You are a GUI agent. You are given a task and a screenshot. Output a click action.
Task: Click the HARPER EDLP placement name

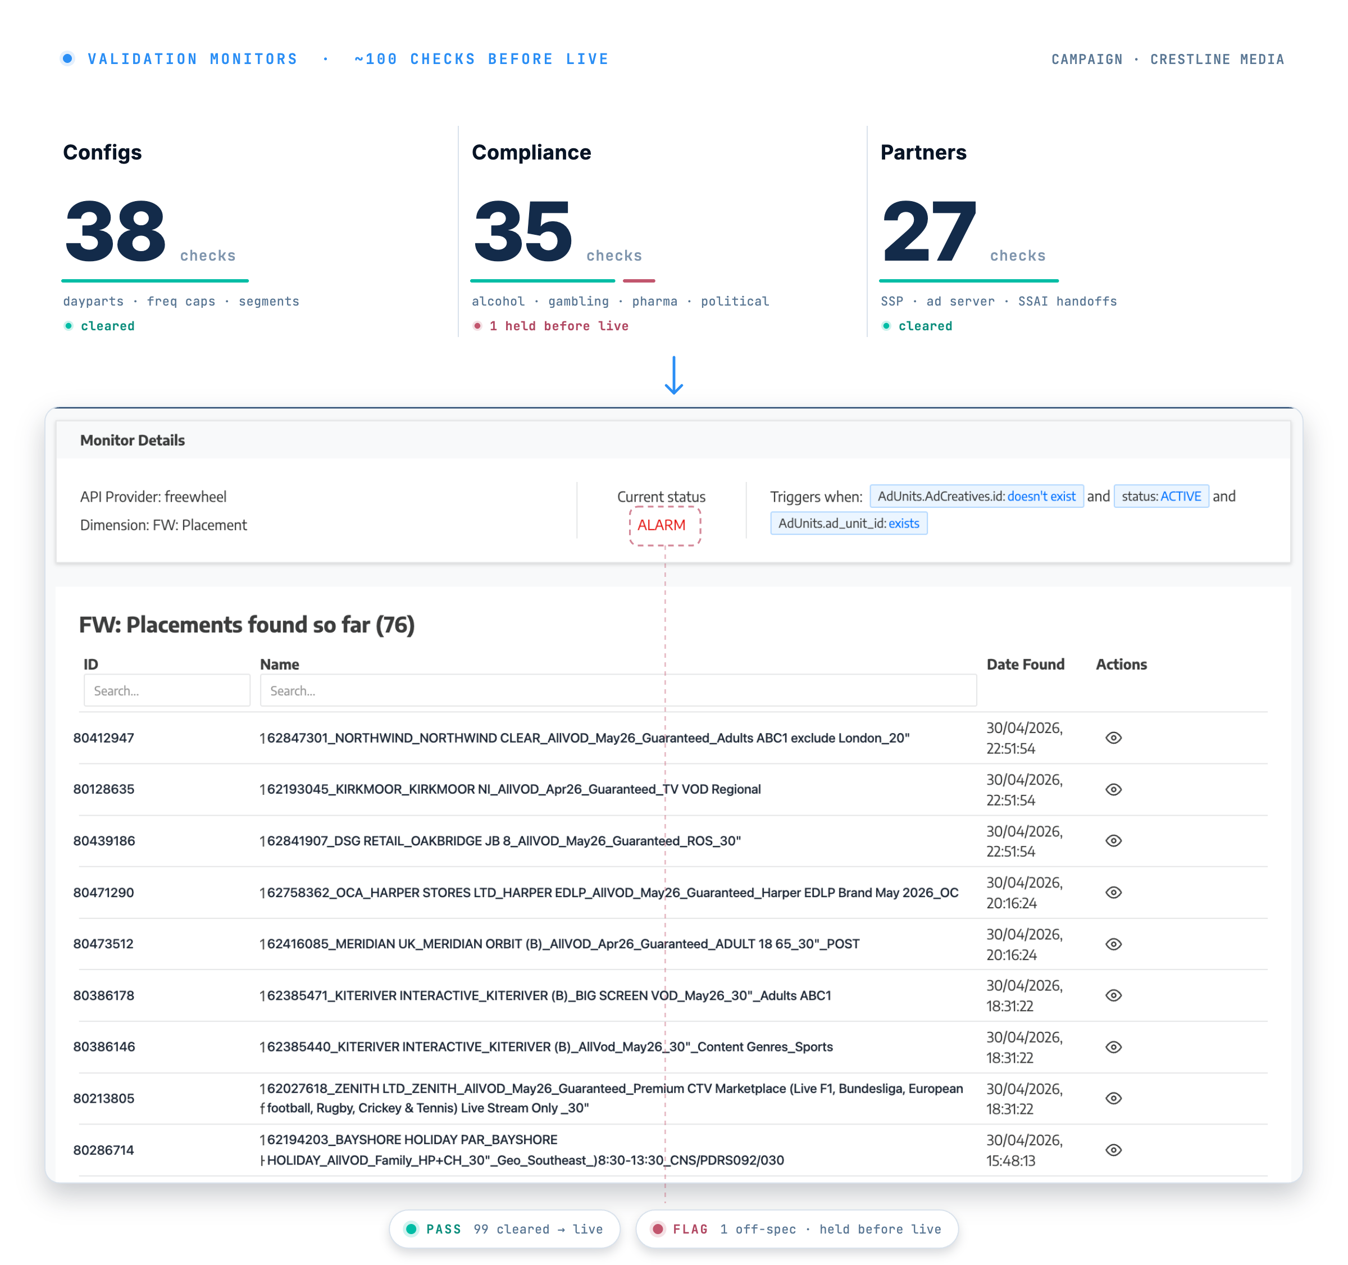tap(609, 892)
